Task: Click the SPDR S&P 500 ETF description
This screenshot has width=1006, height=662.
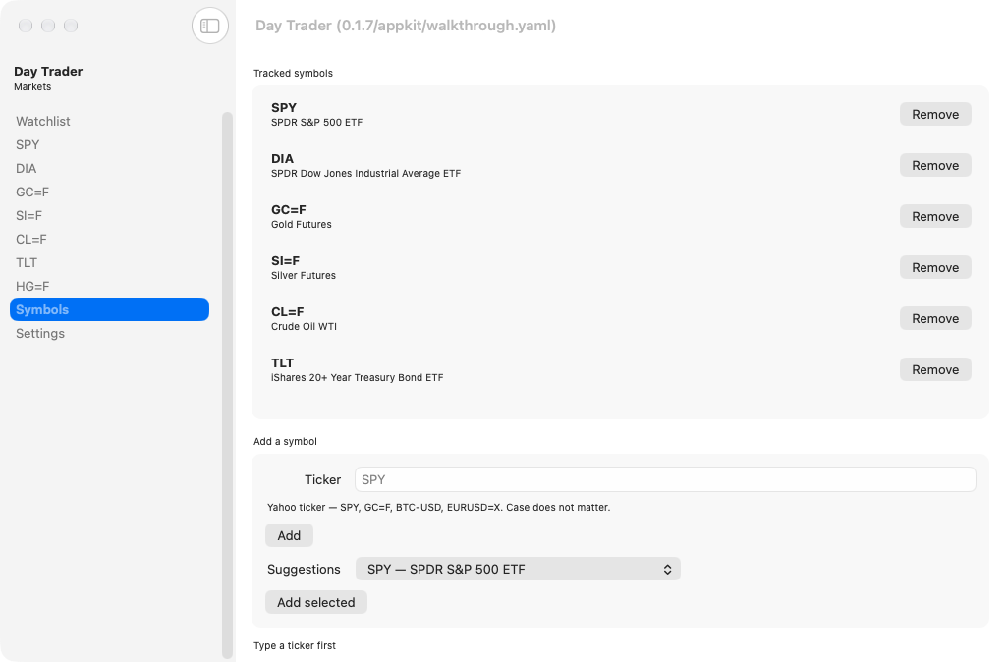Action: point(316,123)
